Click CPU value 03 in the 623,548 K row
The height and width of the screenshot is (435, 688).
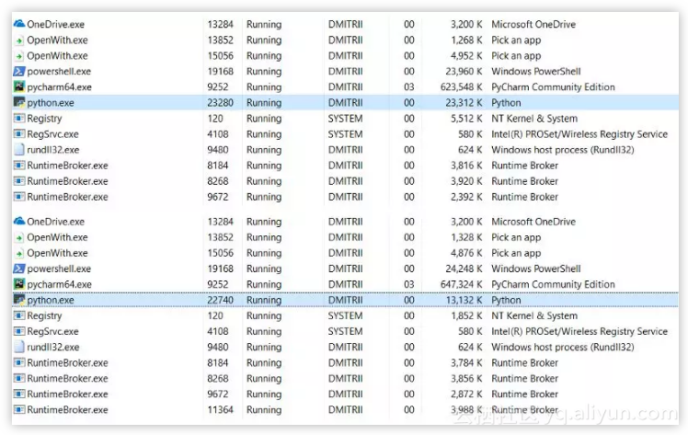(x=409, y=86)
